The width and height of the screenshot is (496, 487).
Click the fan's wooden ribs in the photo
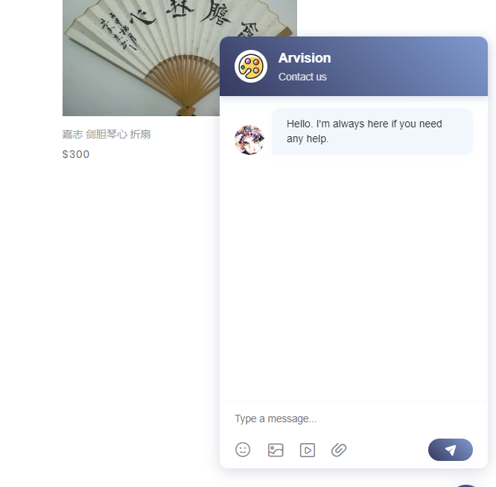pos(187,83)
